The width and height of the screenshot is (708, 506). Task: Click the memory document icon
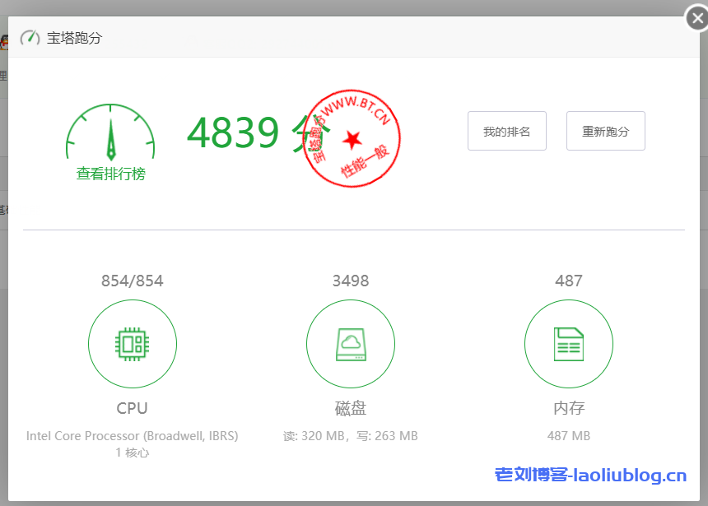[x=568, y=344]
